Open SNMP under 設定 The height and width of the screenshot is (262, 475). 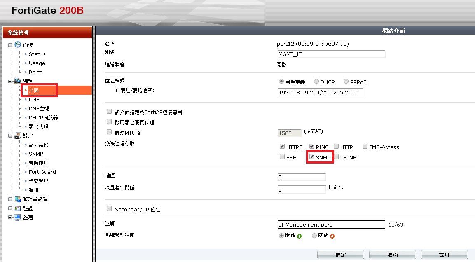click(36, 154)
